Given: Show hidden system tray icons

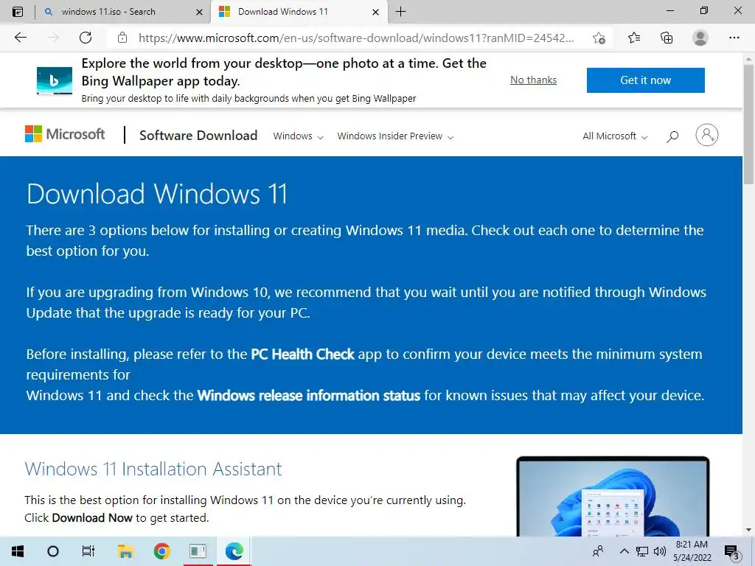Looking at the screenshot, I should pyautogui.click(x=624, y=551).
